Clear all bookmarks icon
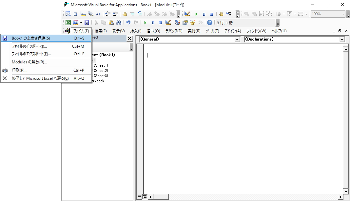Image resolution: width=350 pixels, height=201 pixels. [172, 14]
